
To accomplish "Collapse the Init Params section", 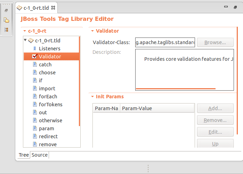I will point(92,97).
